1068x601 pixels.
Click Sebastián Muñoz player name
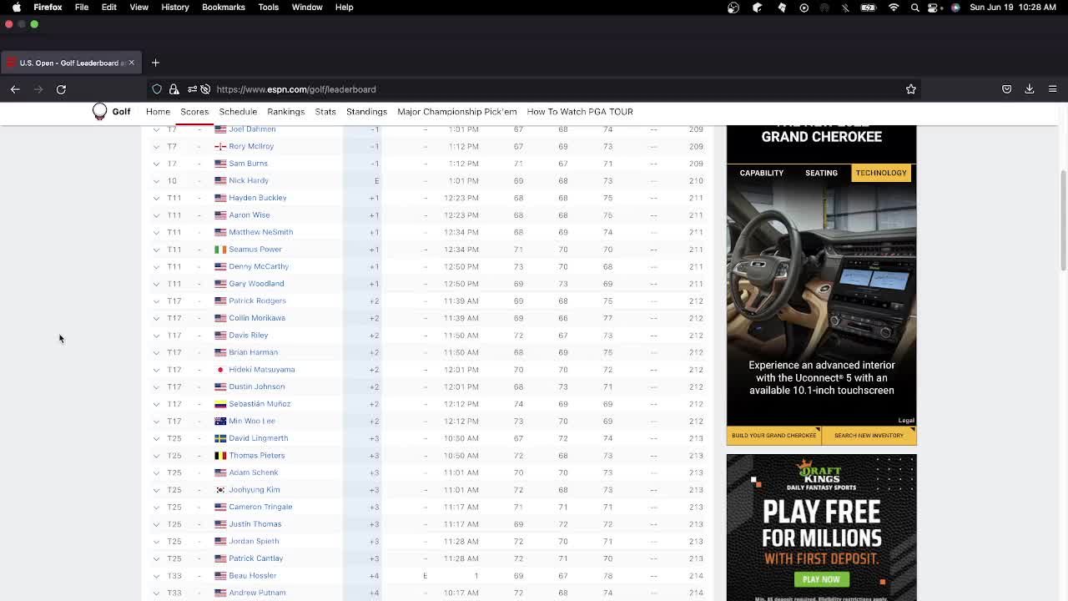pyautogui.click(x=259, y=404)
